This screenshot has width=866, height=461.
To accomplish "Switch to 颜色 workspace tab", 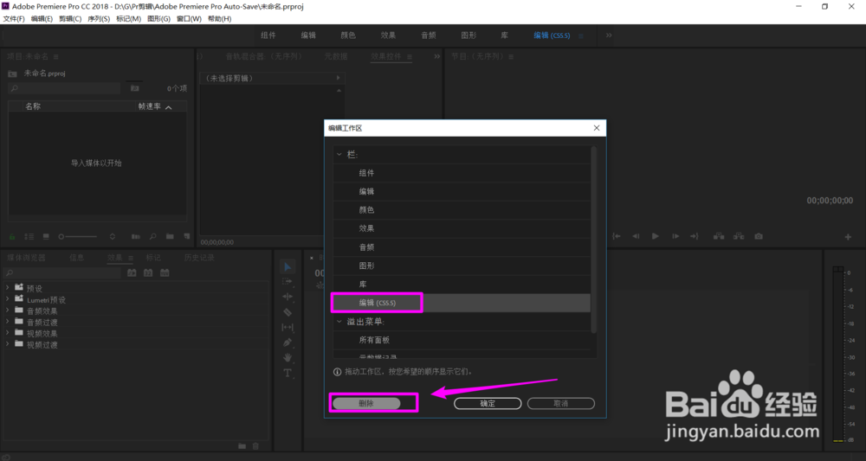I will (x=348, y=35).
